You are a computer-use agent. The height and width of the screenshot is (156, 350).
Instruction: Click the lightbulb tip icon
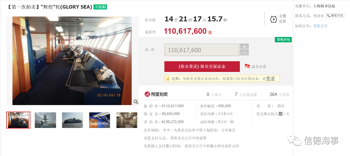[x=168, y=78]
